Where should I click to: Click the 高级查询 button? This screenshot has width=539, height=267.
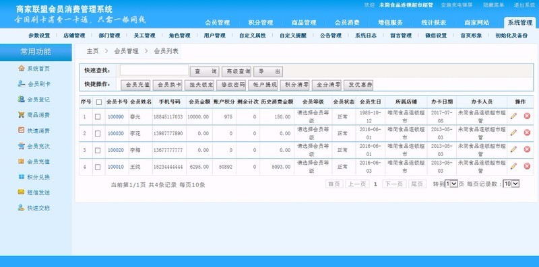point(236,72)
